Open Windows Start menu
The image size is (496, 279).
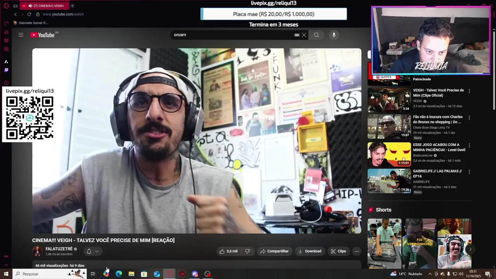click(6, 274)
